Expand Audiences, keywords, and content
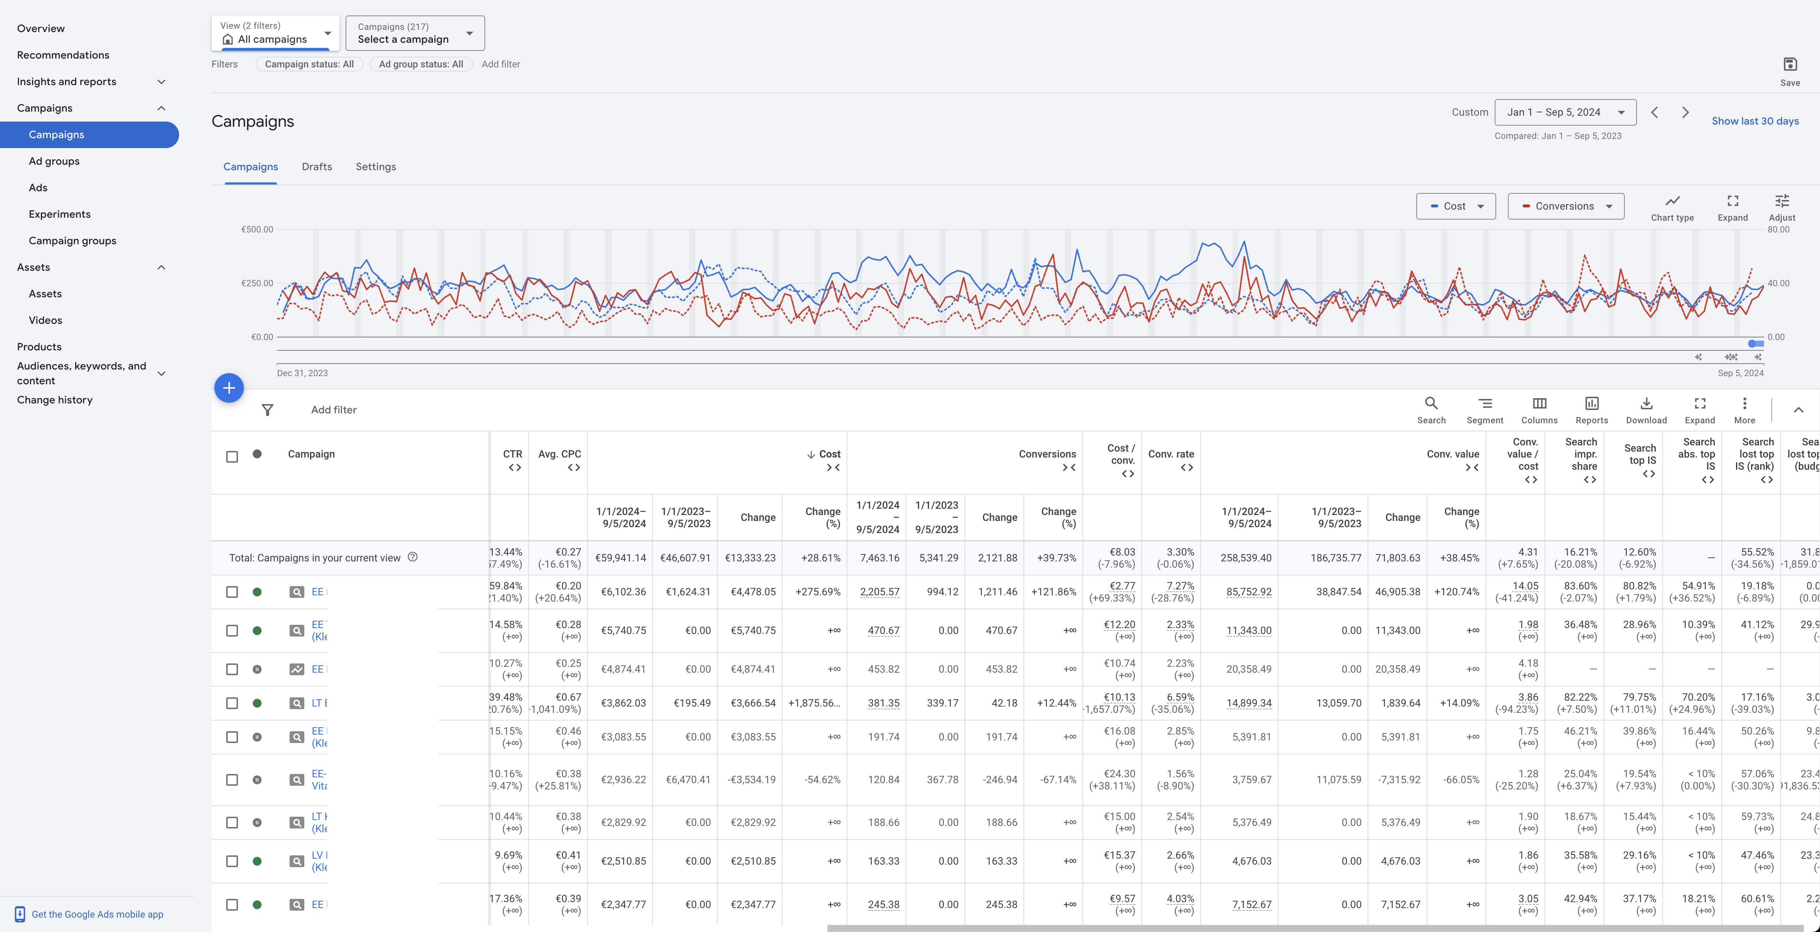The image size is (1820, 932). [x=161, y=373]
